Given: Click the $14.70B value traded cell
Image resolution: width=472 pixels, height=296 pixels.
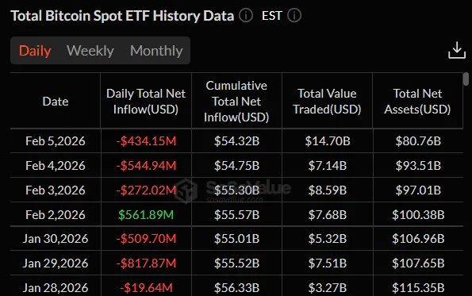Looking at the screenshot, I should coord(328,141).
